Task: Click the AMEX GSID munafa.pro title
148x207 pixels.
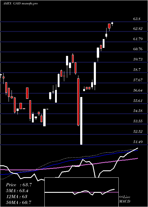Action: point(20,4)
